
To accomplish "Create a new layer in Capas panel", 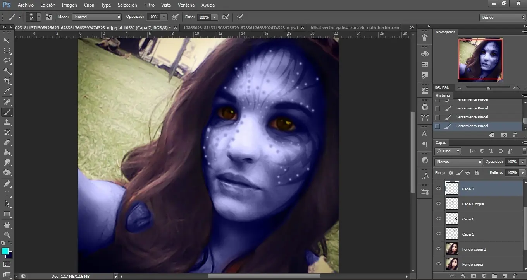I will tap(505, 276).
